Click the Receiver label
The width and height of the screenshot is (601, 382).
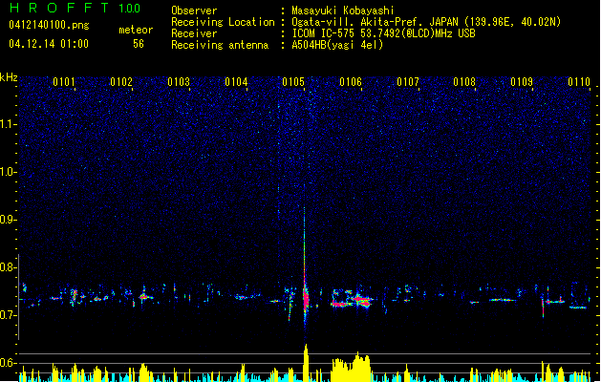pyautogui.click(x=194, y=33)
